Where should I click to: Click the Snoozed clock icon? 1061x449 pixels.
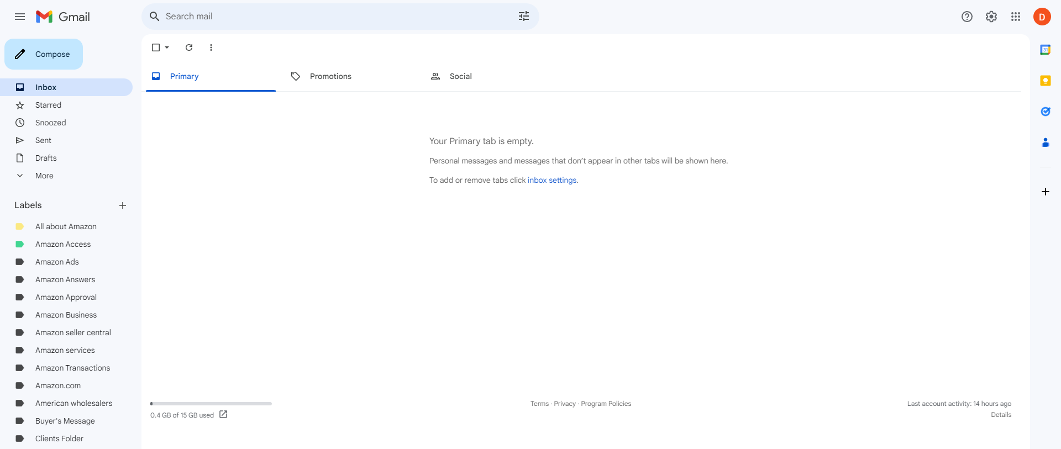click(x=20, y=123)
